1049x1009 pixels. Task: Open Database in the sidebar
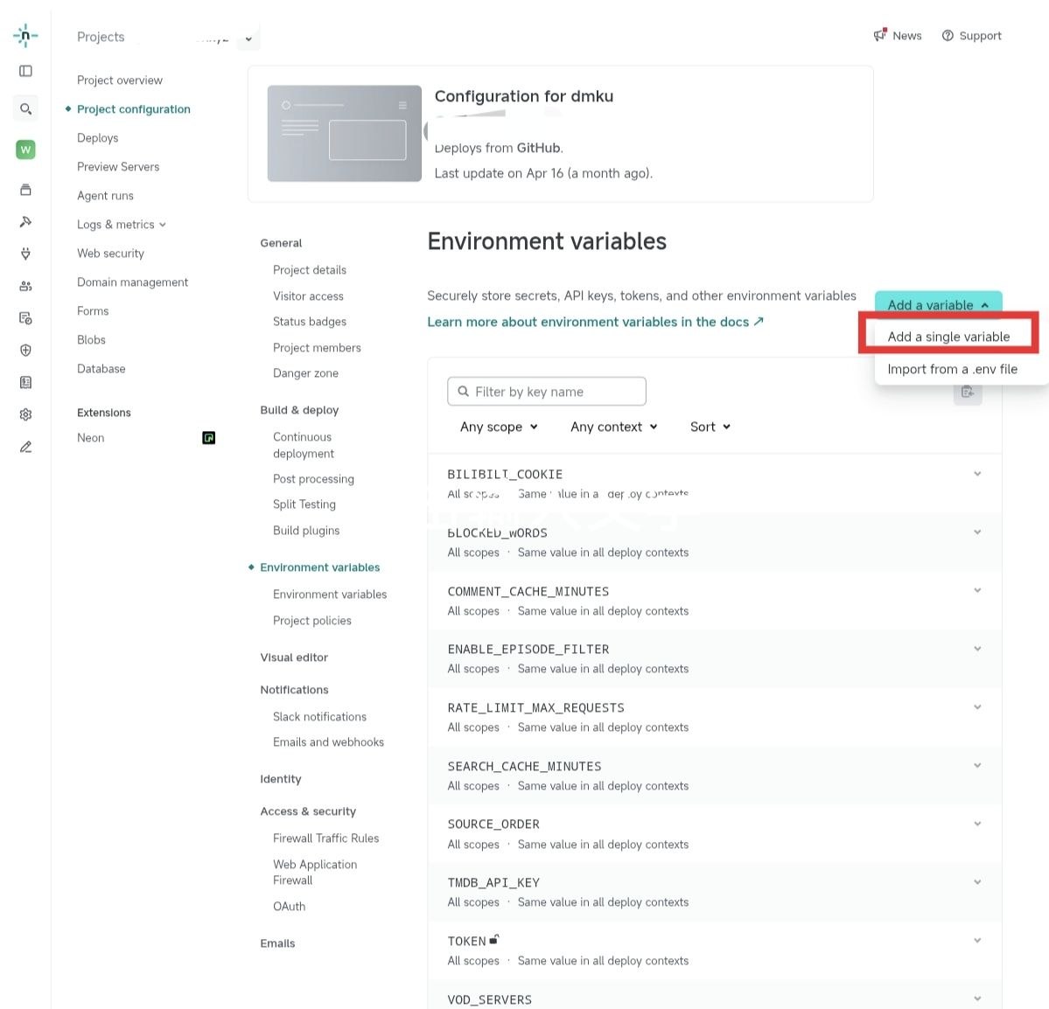coord(101,368)
